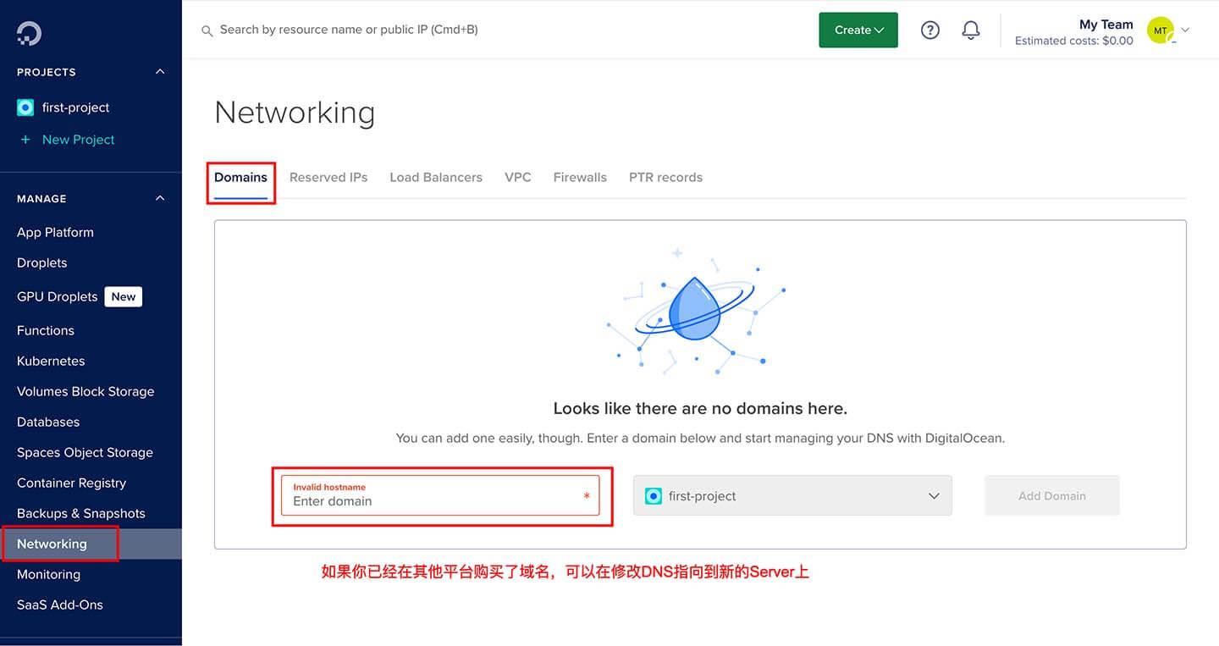This screenshot has width=1219, height=646.
Task: Go to SaaS Add-Ons
Action: pyautogui.click(x=60, y=605)
